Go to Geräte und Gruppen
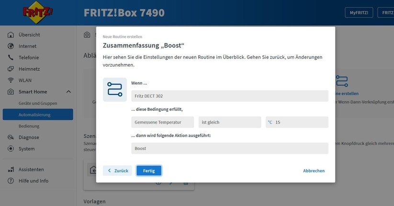The height and width of the screenshot is (206, 394). [x=38, y=103]
